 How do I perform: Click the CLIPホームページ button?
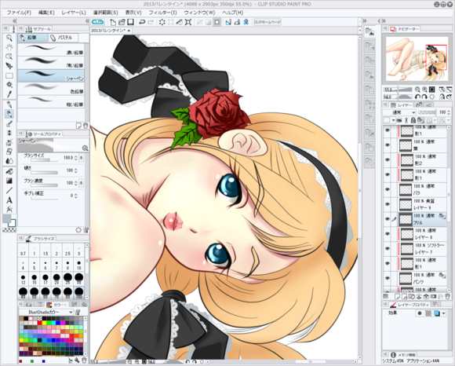[268, 22]
